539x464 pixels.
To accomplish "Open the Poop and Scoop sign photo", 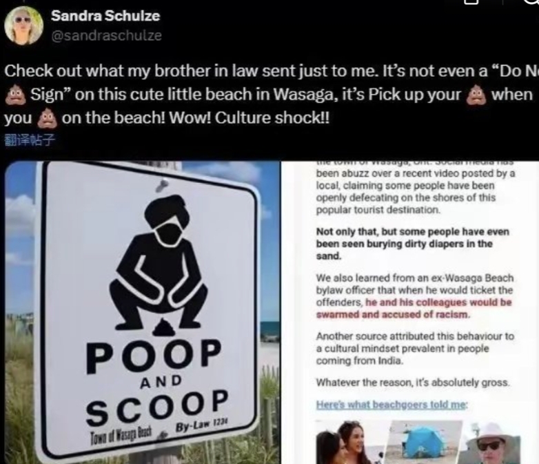I will click(x=142, y=312).
